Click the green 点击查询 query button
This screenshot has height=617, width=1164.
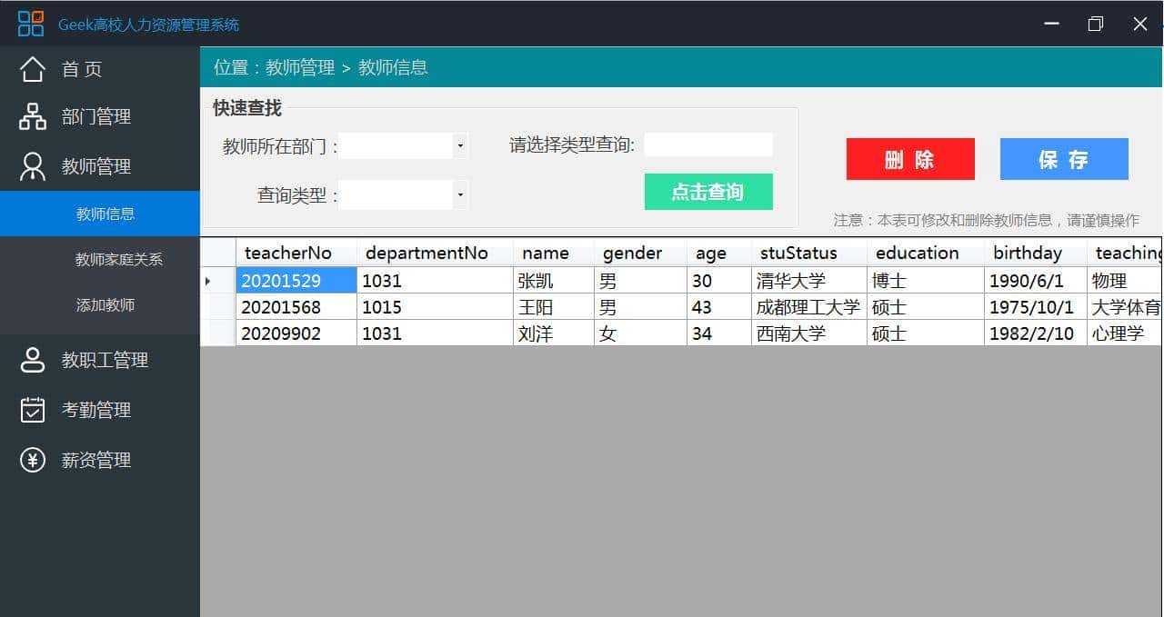(x=708, y=192)
